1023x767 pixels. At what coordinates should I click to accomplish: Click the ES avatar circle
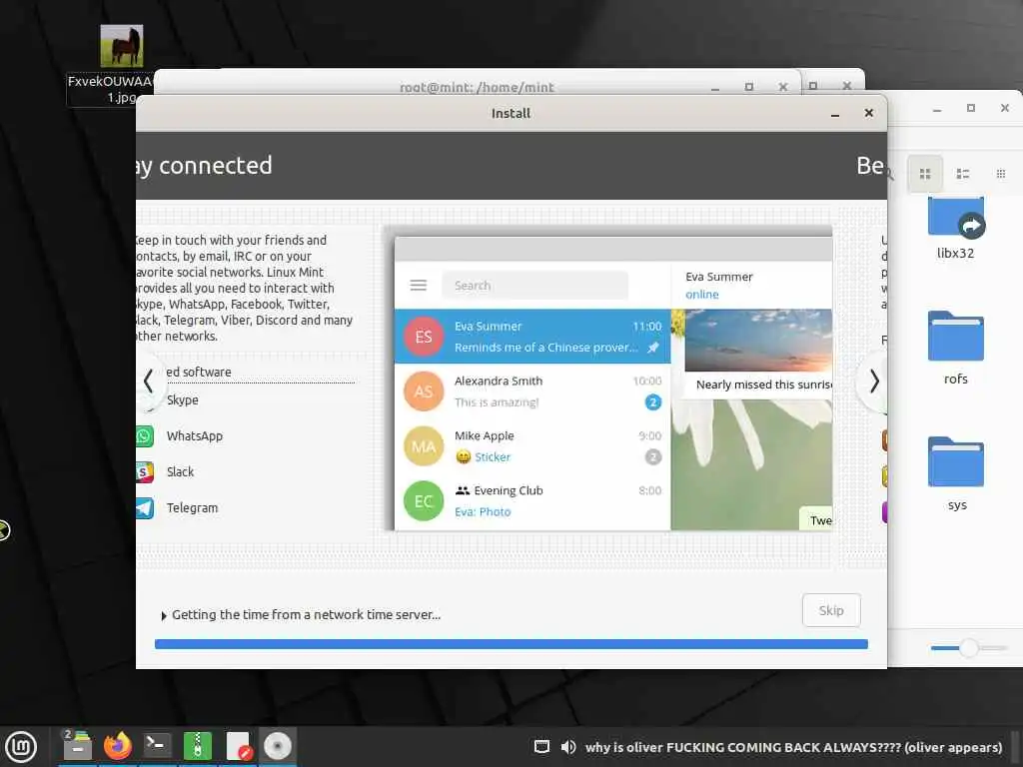click(424, 337)
